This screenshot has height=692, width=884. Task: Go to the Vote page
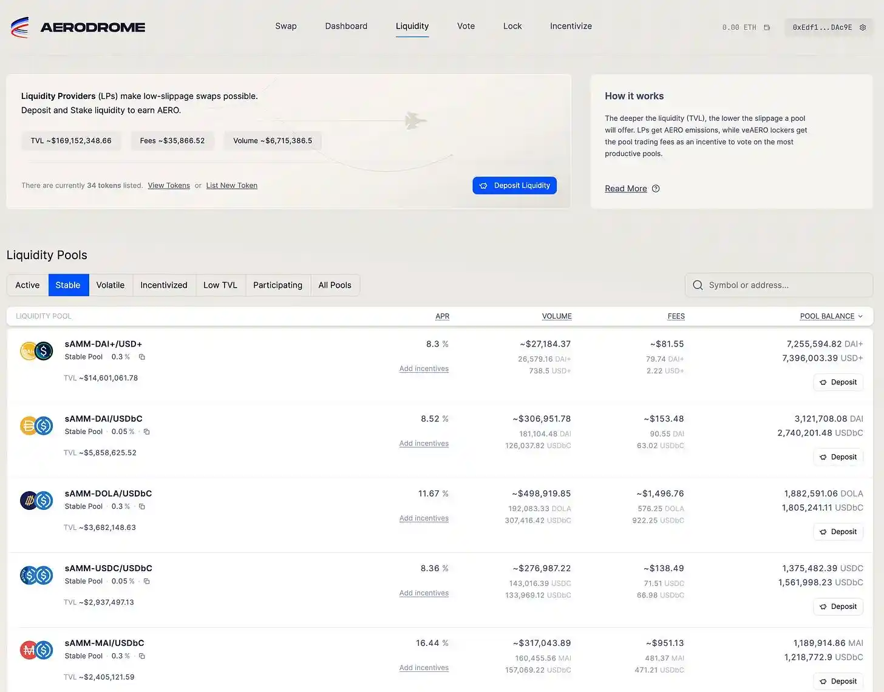coord(466,26)
